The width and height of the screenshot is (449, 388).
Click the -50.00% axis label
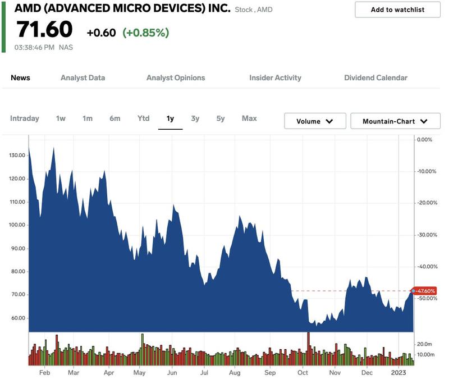point(427,298)
